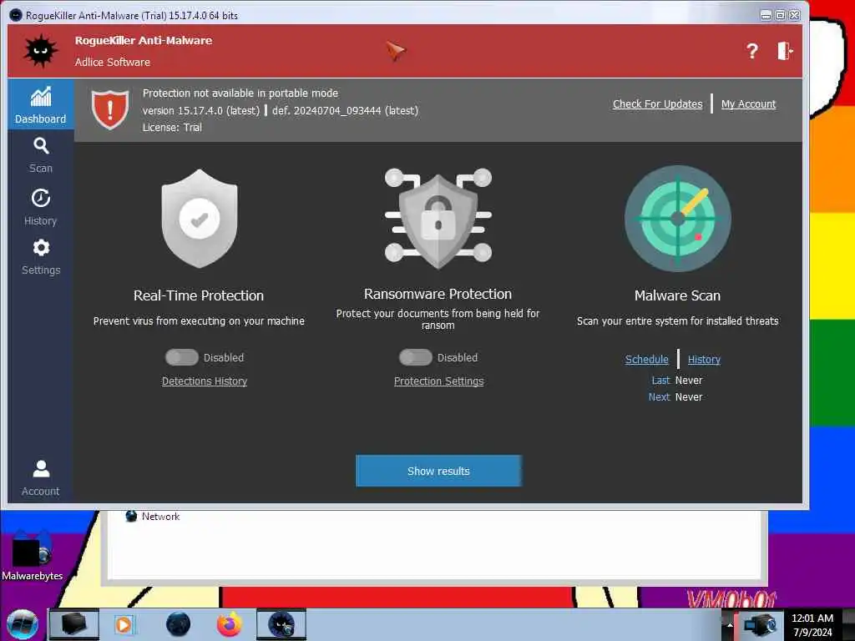The height and width of the screenshot is (641, 855).
Task: Click version 15.17.4.0 (latest) text
Action: 201,111
